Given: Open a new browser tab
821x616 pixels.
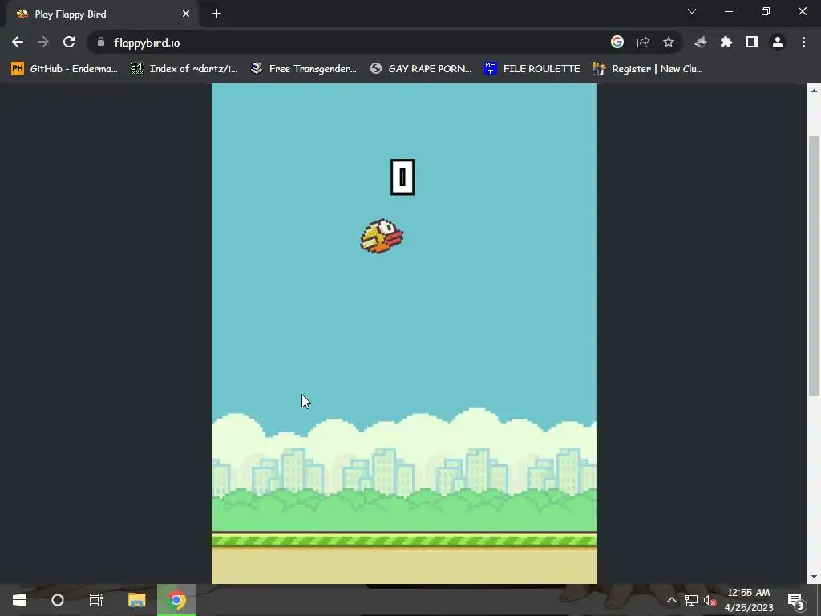Looking at the screenshot, I should [216, 14].
